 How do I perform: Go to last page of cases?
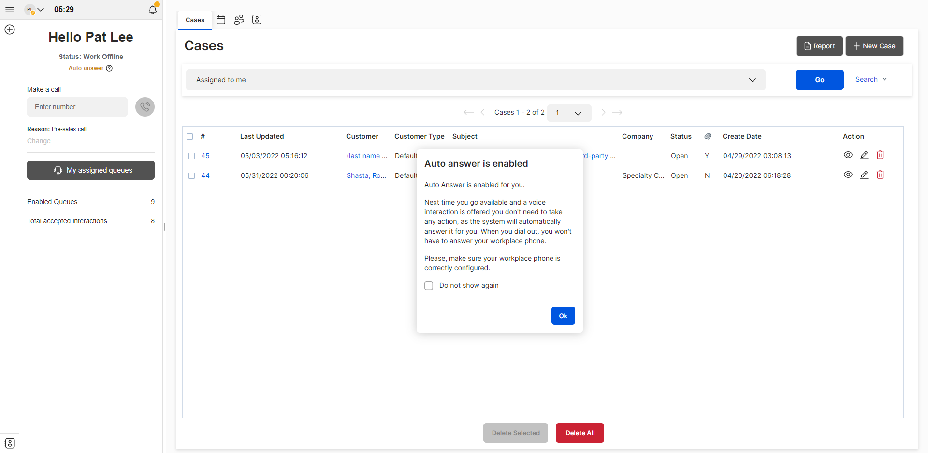pos(617,112)
